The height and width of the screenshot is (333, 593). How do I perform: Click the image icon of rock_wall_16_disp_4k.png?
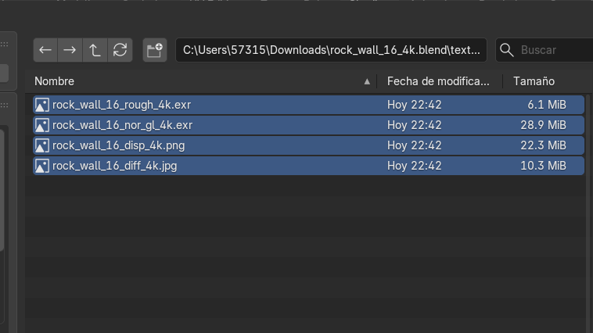[42, 145]
